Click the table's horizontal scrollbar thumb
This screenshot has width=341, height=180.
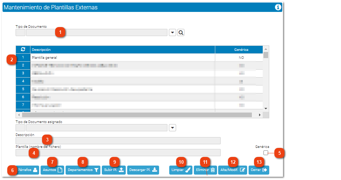[x=137, y=115]
